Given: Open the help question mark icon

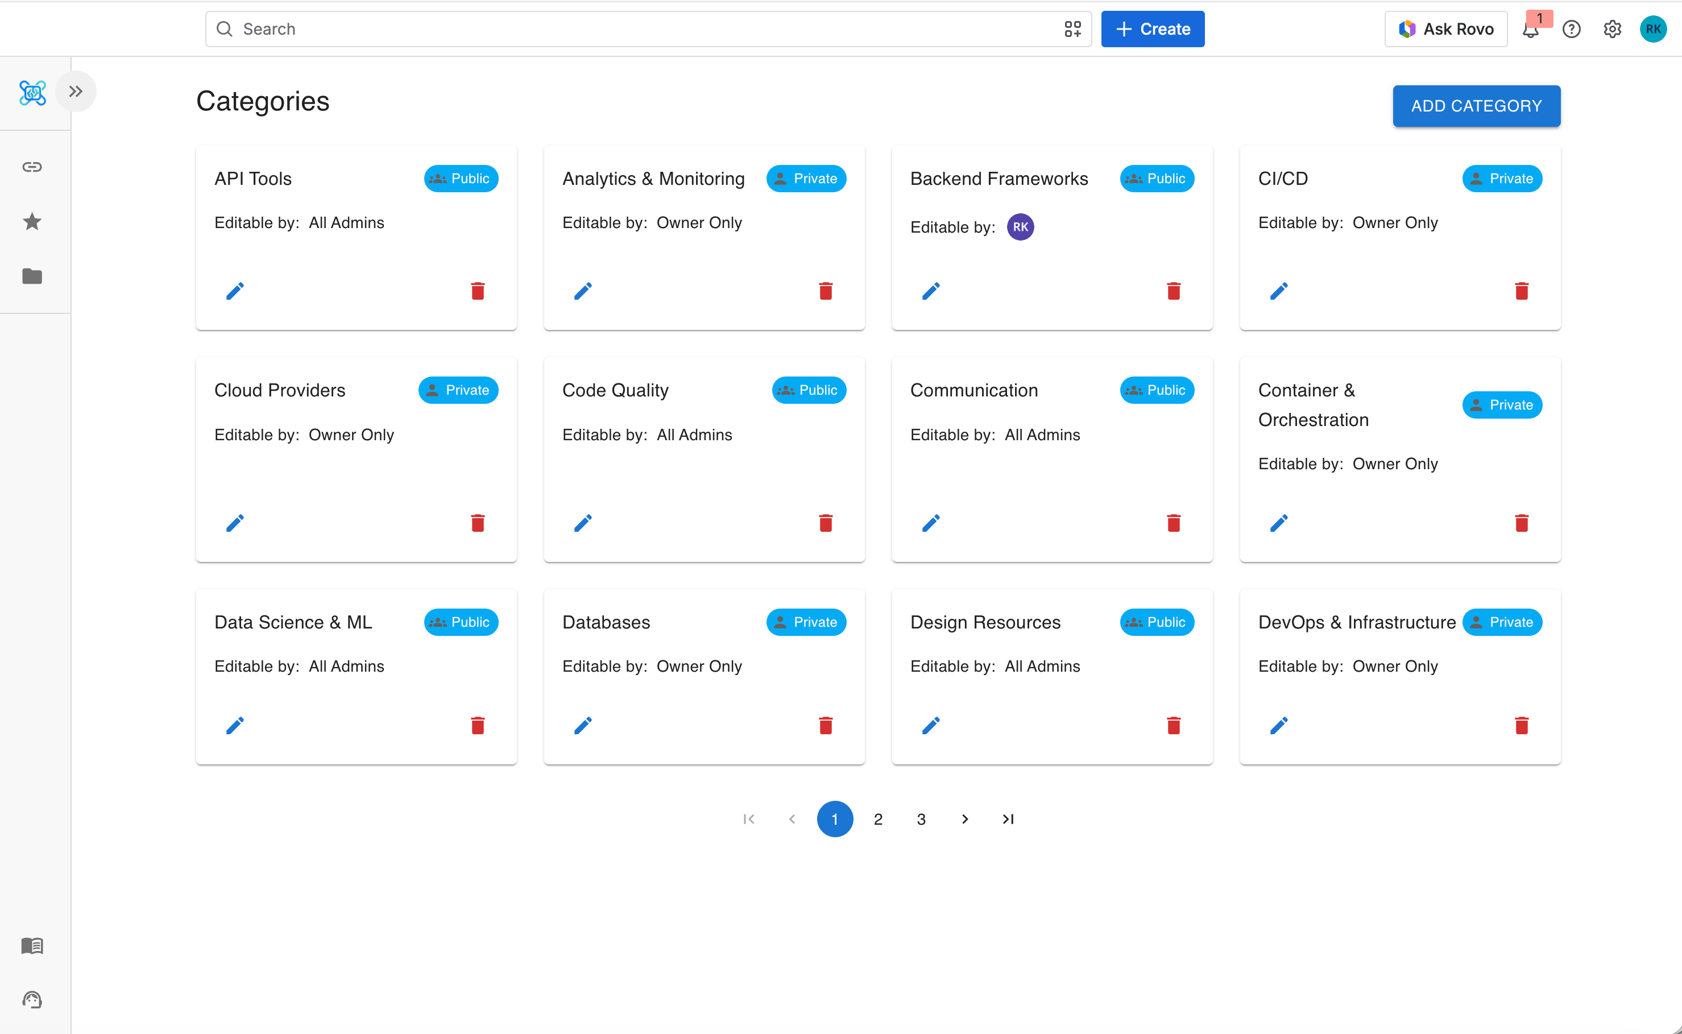Looking at the screenshot, I should 1571,28.
